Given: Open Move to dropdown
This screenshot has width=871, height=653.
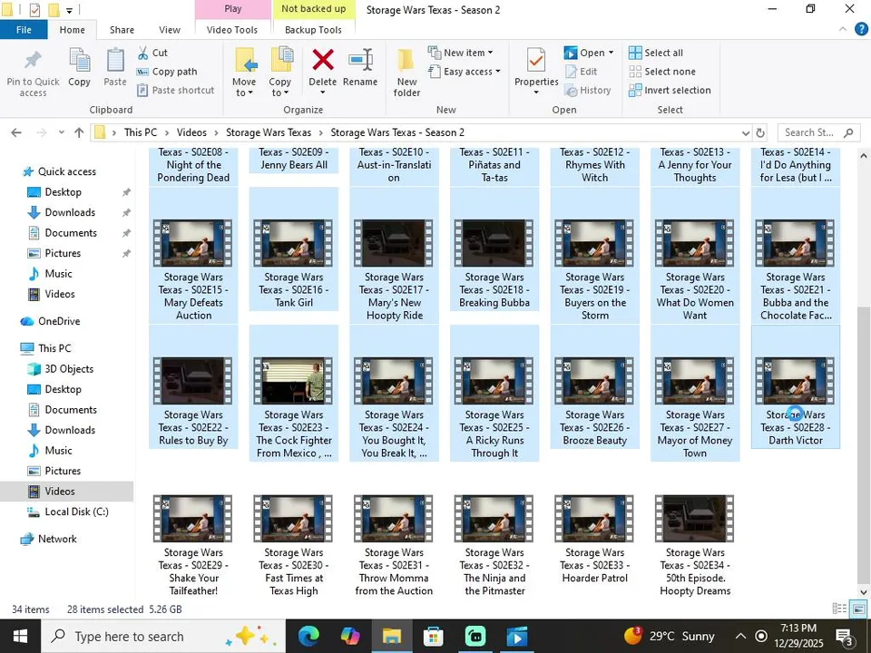Looking at the screenshot, I should coord(244,73).
